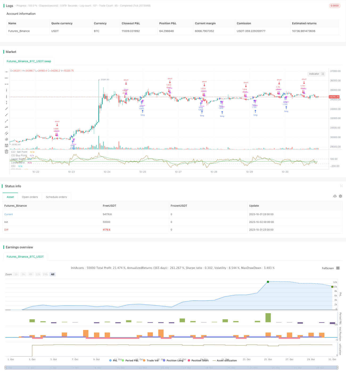
Task: Switch to the Schedule orders tab
Action: tap(56, 197)
